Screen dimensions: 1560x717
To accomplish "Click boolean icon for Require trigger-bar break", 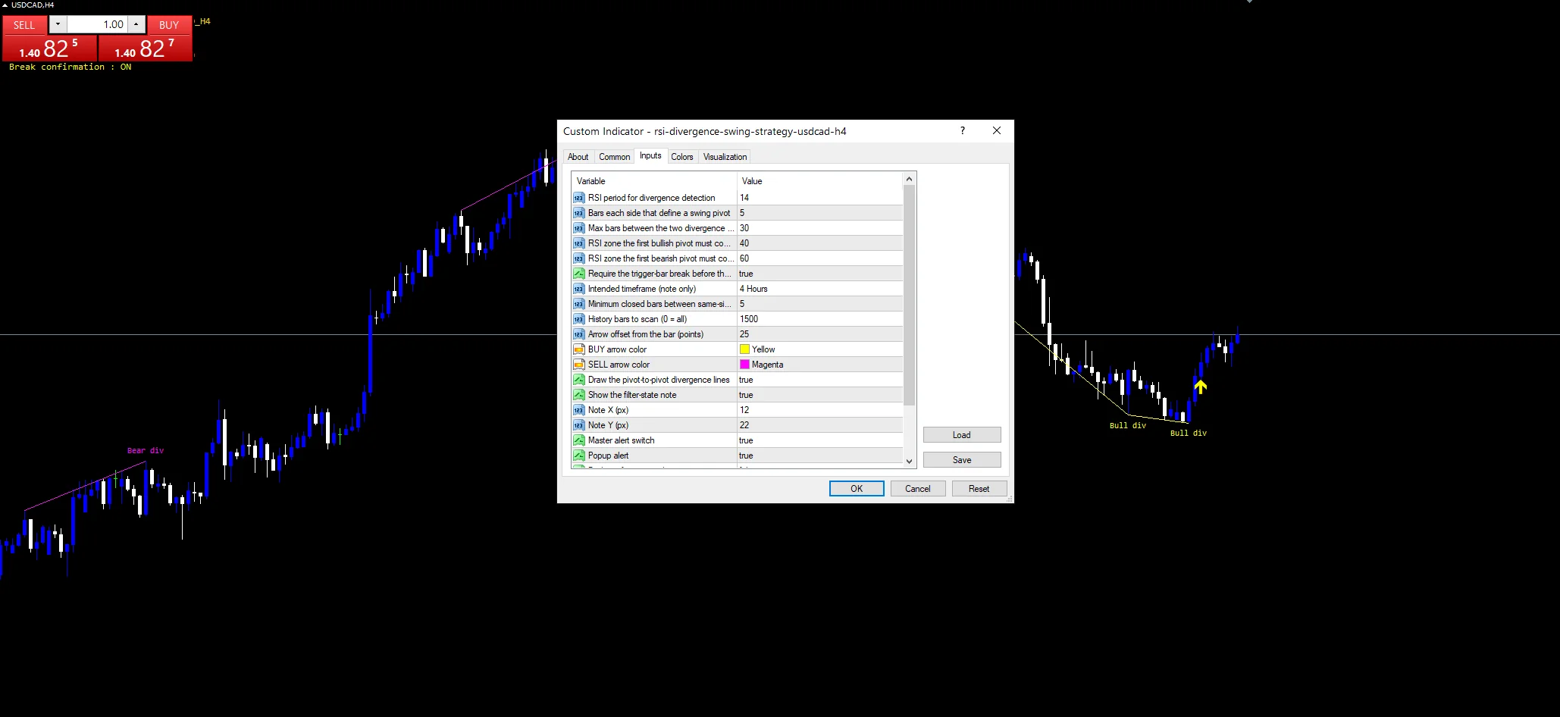I will pos(579,274).
